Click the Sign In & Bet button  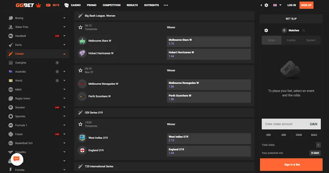pyautogui.click(x=291, y=165)
